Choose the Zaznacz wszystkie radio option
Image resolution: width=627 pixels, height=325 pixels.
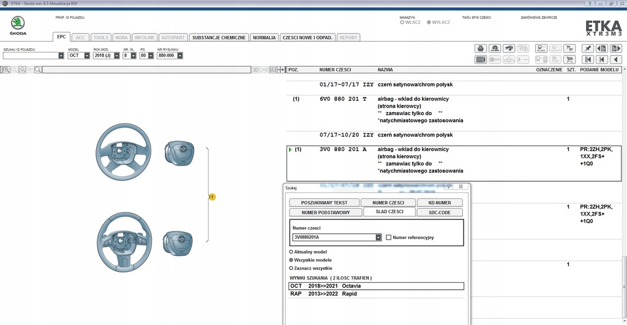290,268
